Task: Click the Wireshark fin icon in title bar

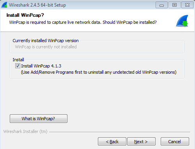Action: pyautogui.click(x=4, y=5)
